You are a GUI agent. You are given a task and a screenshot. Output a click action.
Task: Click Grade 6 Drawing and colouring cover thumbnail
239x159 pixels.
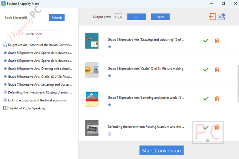coord(92,41)
